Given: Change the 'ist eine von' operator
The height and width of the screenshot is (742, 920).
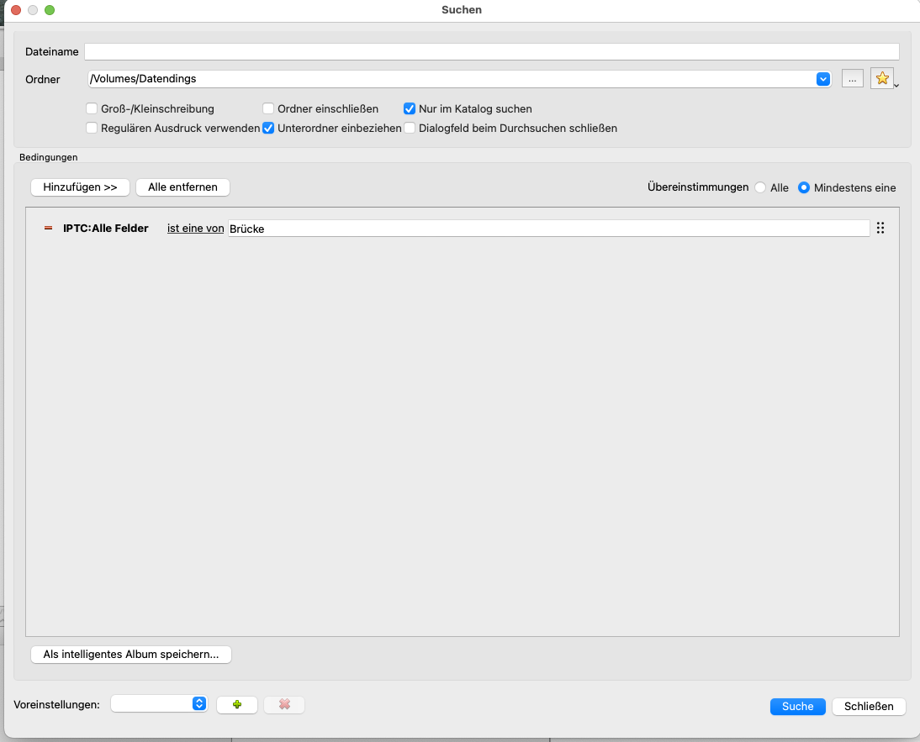Looking at the screenshot, I should pyautogui.click(x=195, y=229).
